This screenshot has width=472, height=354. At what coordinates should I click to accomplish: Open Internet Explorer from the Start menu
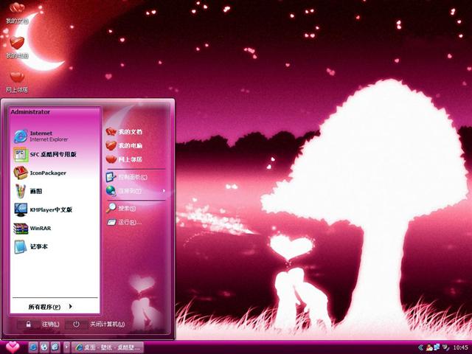(44, 136)
